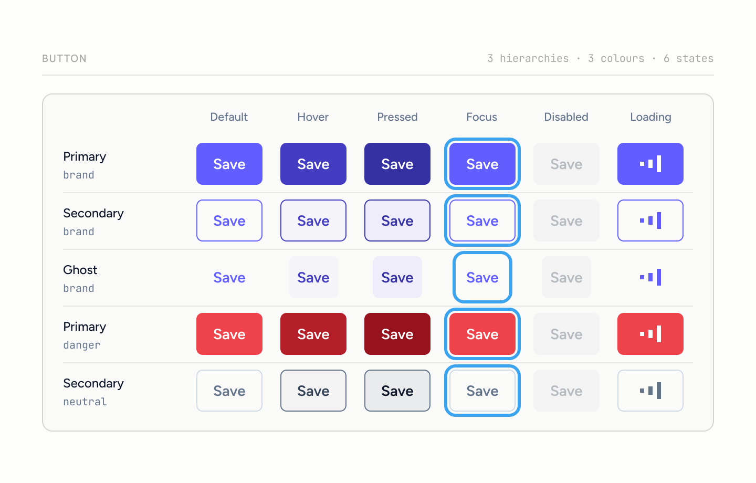Click Ghost brand Default Save button
The width and height of the screenshot is (756, 483).
tap(229, 277)
